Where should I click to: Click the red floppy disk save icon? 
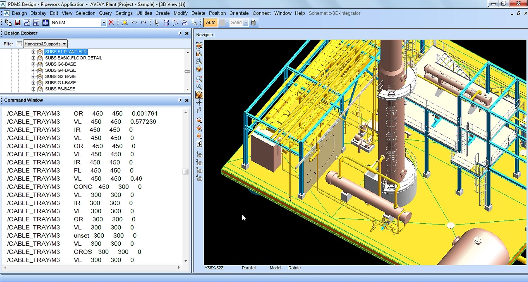pos(17,23)
